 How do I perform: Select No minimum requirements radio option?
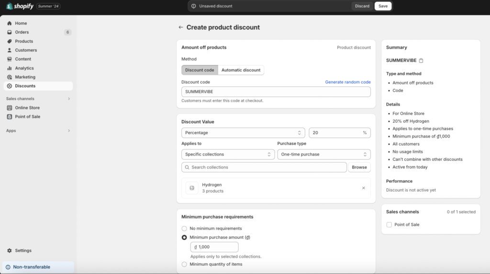(184, 229)
